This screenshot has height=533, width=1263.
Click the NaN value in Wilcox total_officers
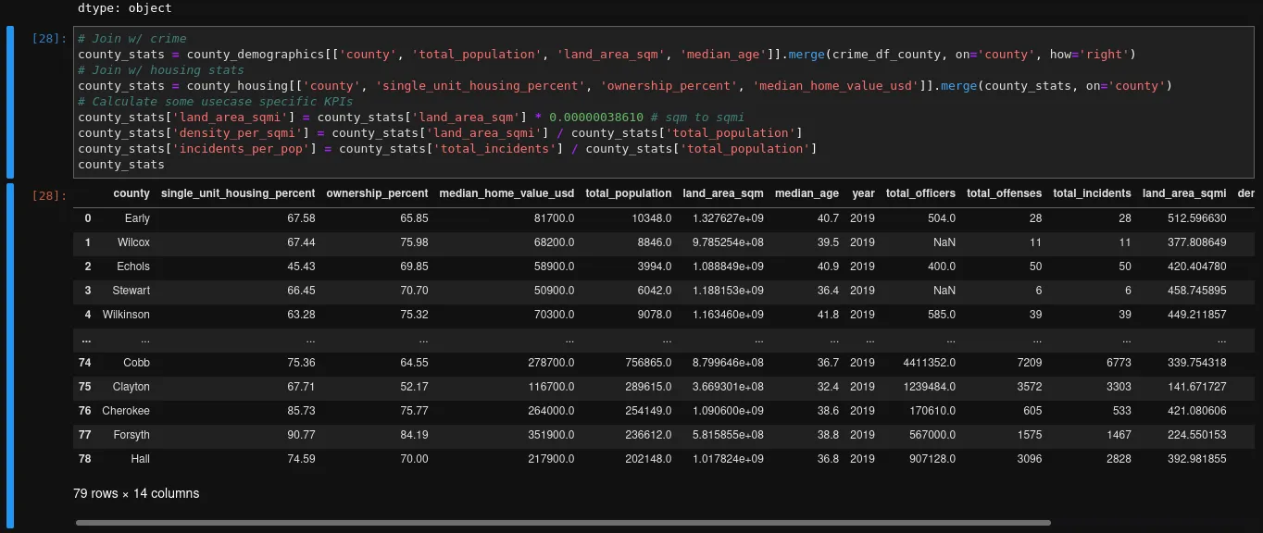coord(942,242)
